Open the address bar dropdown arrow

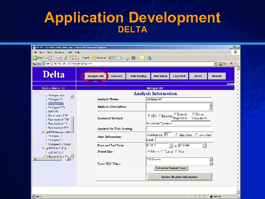click(x=215, y=64)
